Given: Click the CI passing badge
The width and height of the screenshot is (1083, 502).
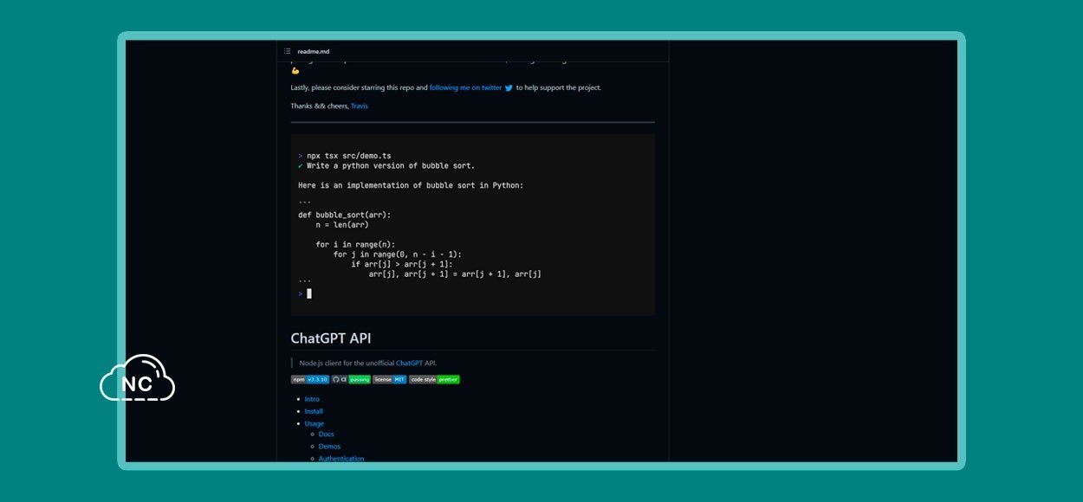Looking at the screenshot, I should [x=352, y=379].
